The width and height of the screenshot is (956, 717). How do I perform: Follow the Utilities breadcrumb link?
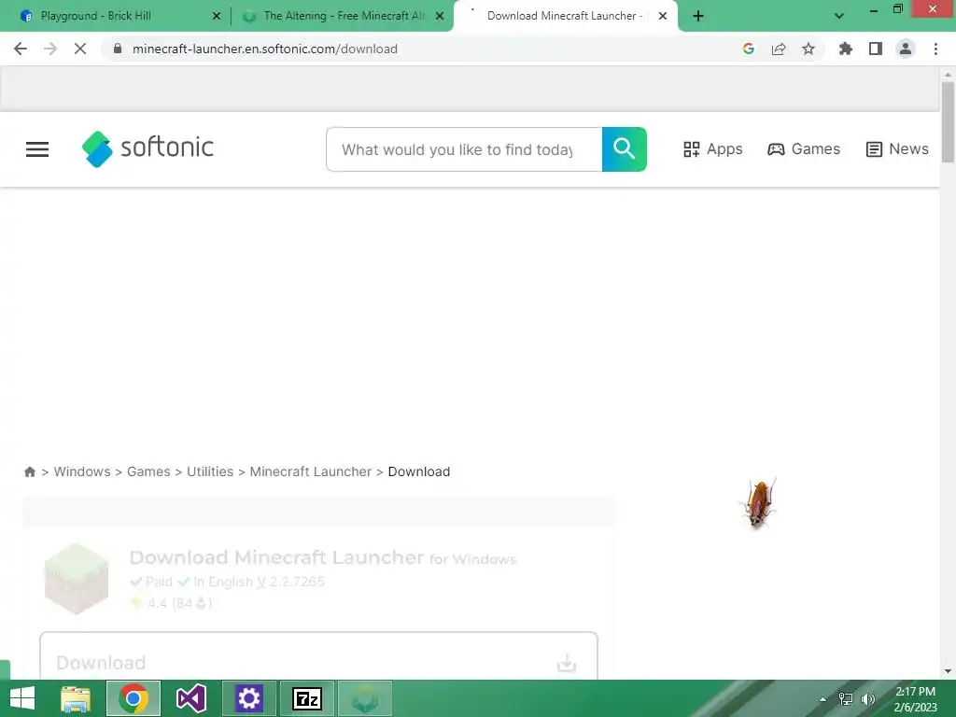[x=210, y=471]
